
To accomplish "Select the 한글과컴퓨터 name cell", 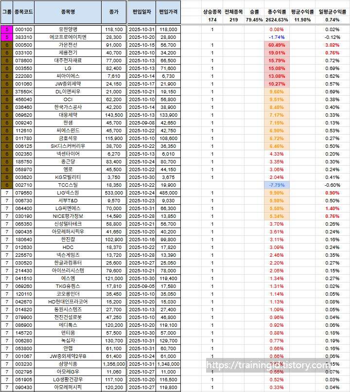I will pos(68,263).
